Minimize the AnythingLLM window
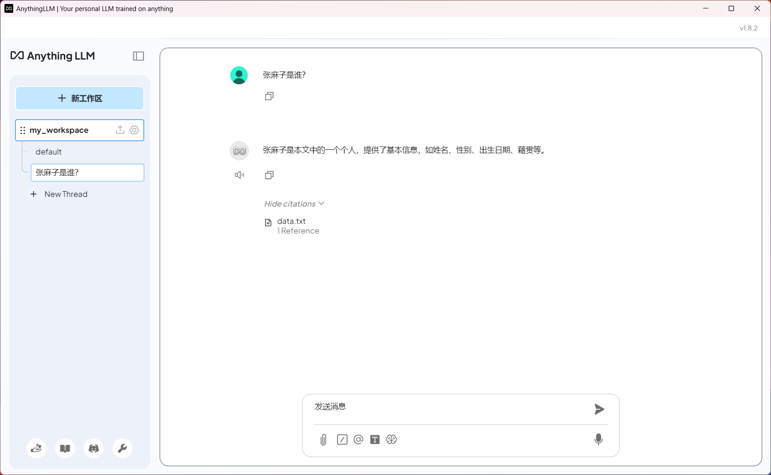The image size is (771, 475). (x=706, y=8)
